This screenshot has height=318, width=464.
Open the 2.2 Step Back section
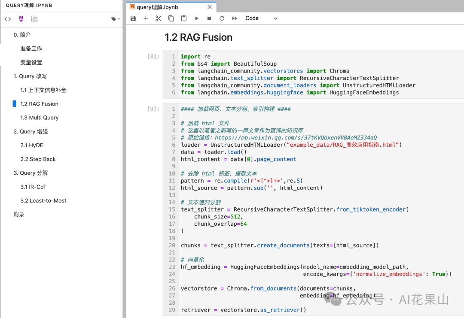[38, 159]
